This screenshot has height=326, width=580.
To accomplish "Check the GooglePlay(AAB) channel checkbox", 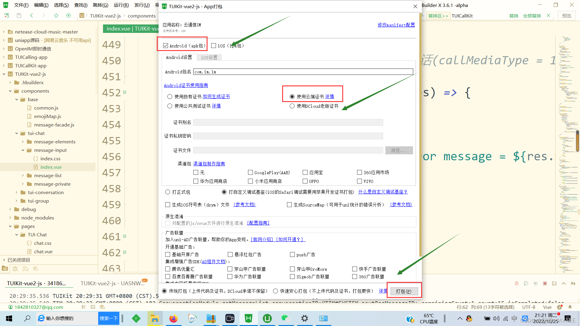I will point(250,172).
